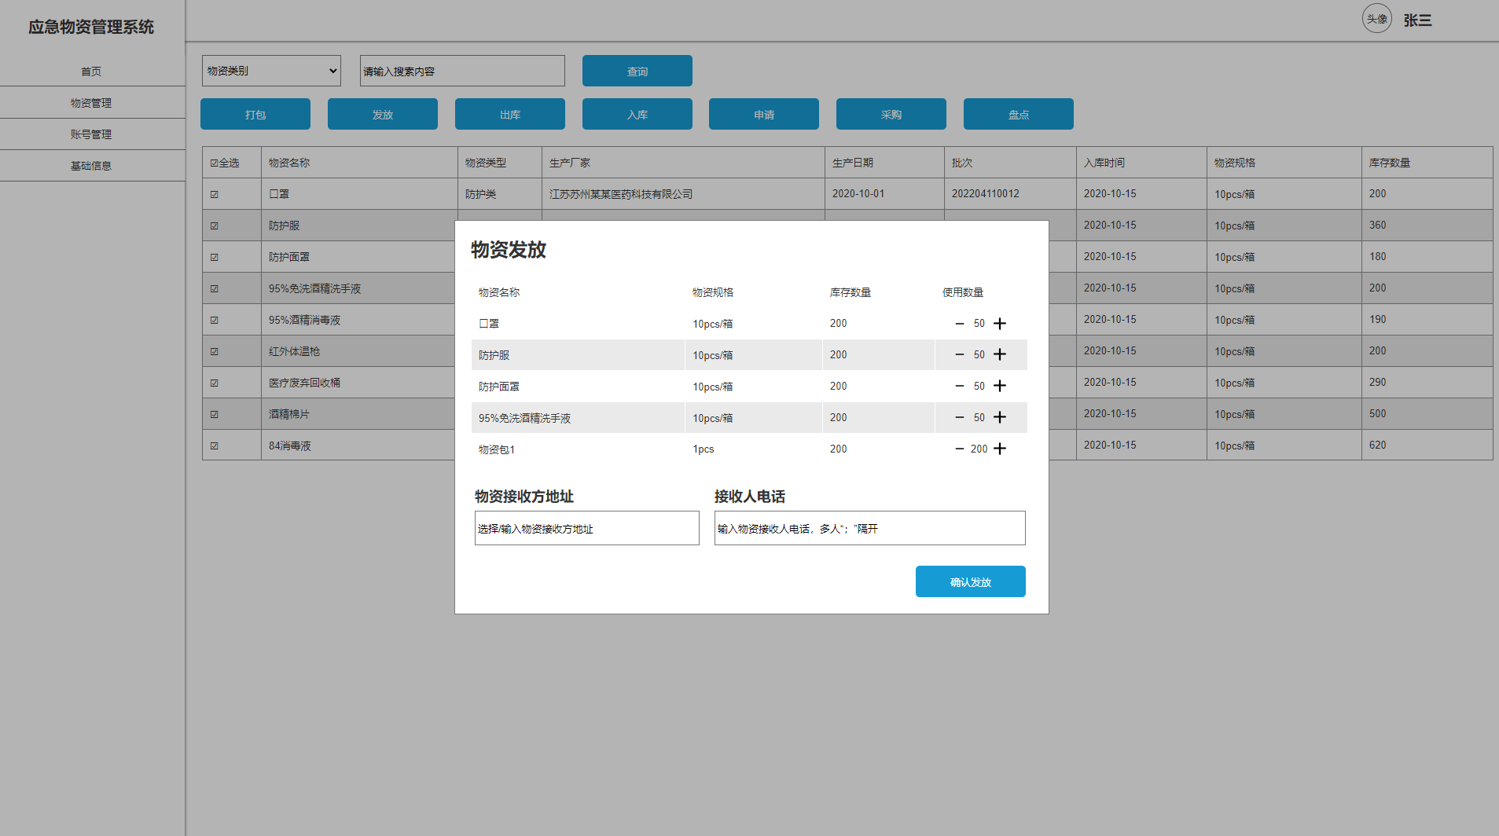Click the 批次 column header

click(962, 163)
